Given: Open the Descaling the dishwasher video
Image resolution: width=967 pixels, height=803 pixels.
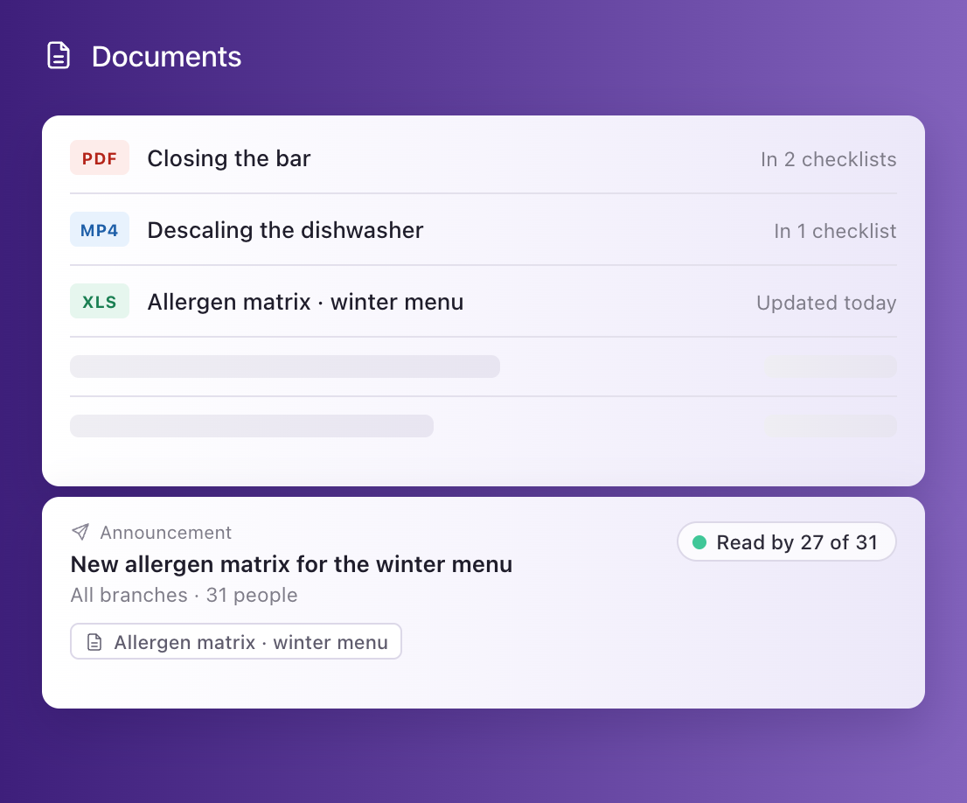Looking at the screenshot, I should click(483, 229).
